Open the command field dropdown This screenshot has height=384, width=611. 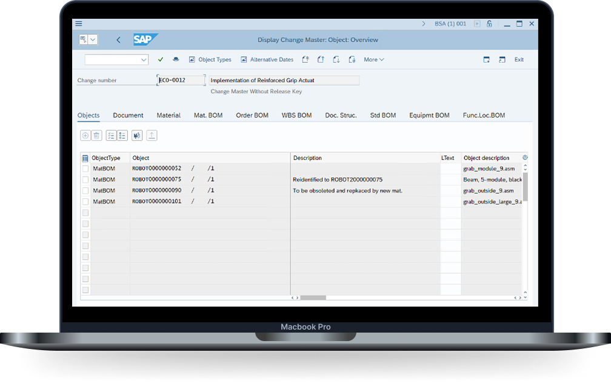(x=144, y=59)
